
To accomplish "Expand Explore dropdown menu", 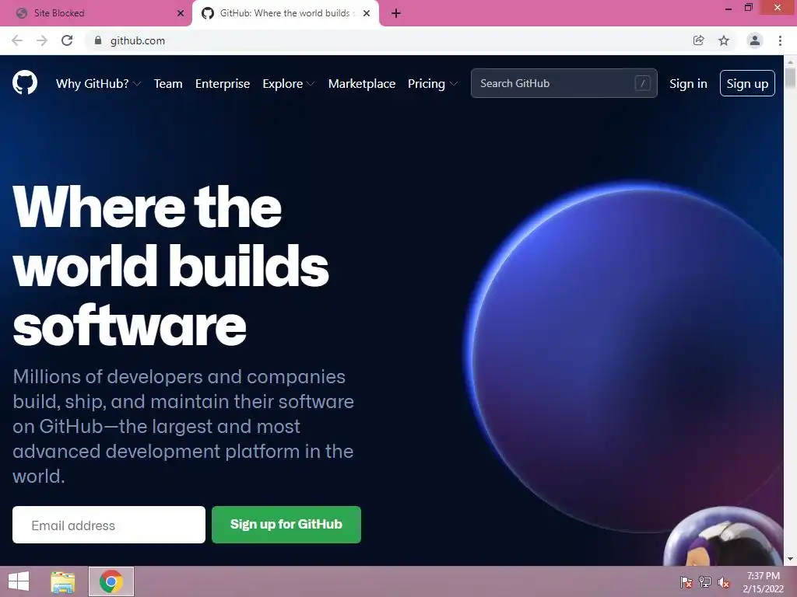I will 289,84.
